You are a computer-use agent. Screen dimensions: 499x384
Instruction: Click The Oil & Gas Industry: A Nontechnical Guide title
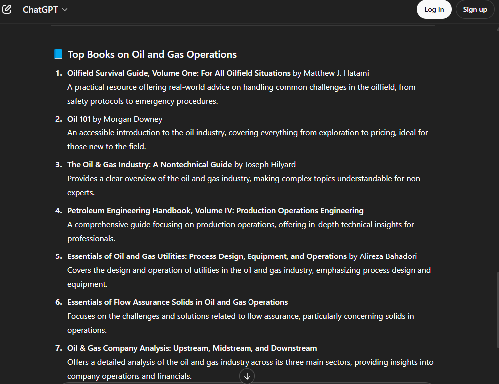pos(149,164)
